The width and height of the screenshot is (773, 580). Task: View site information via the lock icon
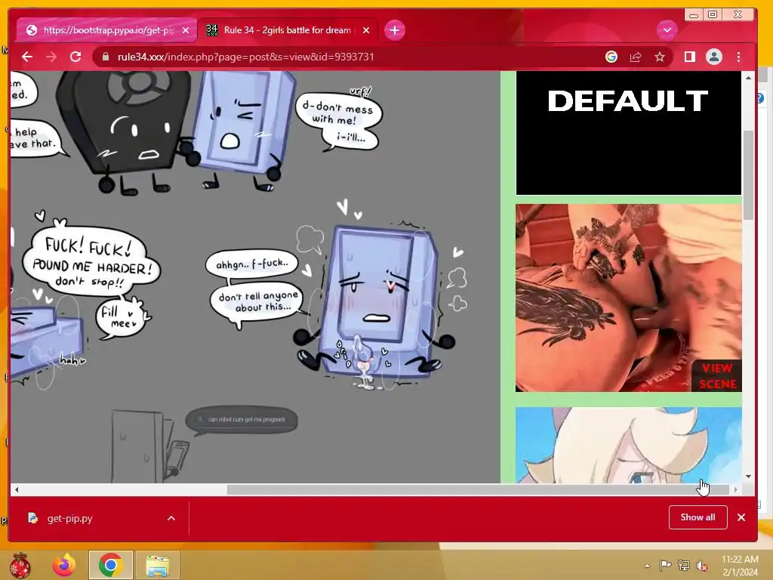coord(105,57)
